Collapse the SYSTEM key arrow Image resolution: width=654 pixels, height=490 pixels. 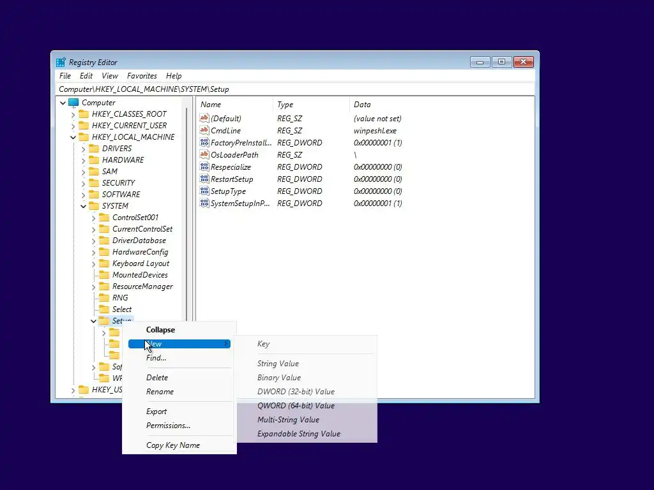point(84,206)
